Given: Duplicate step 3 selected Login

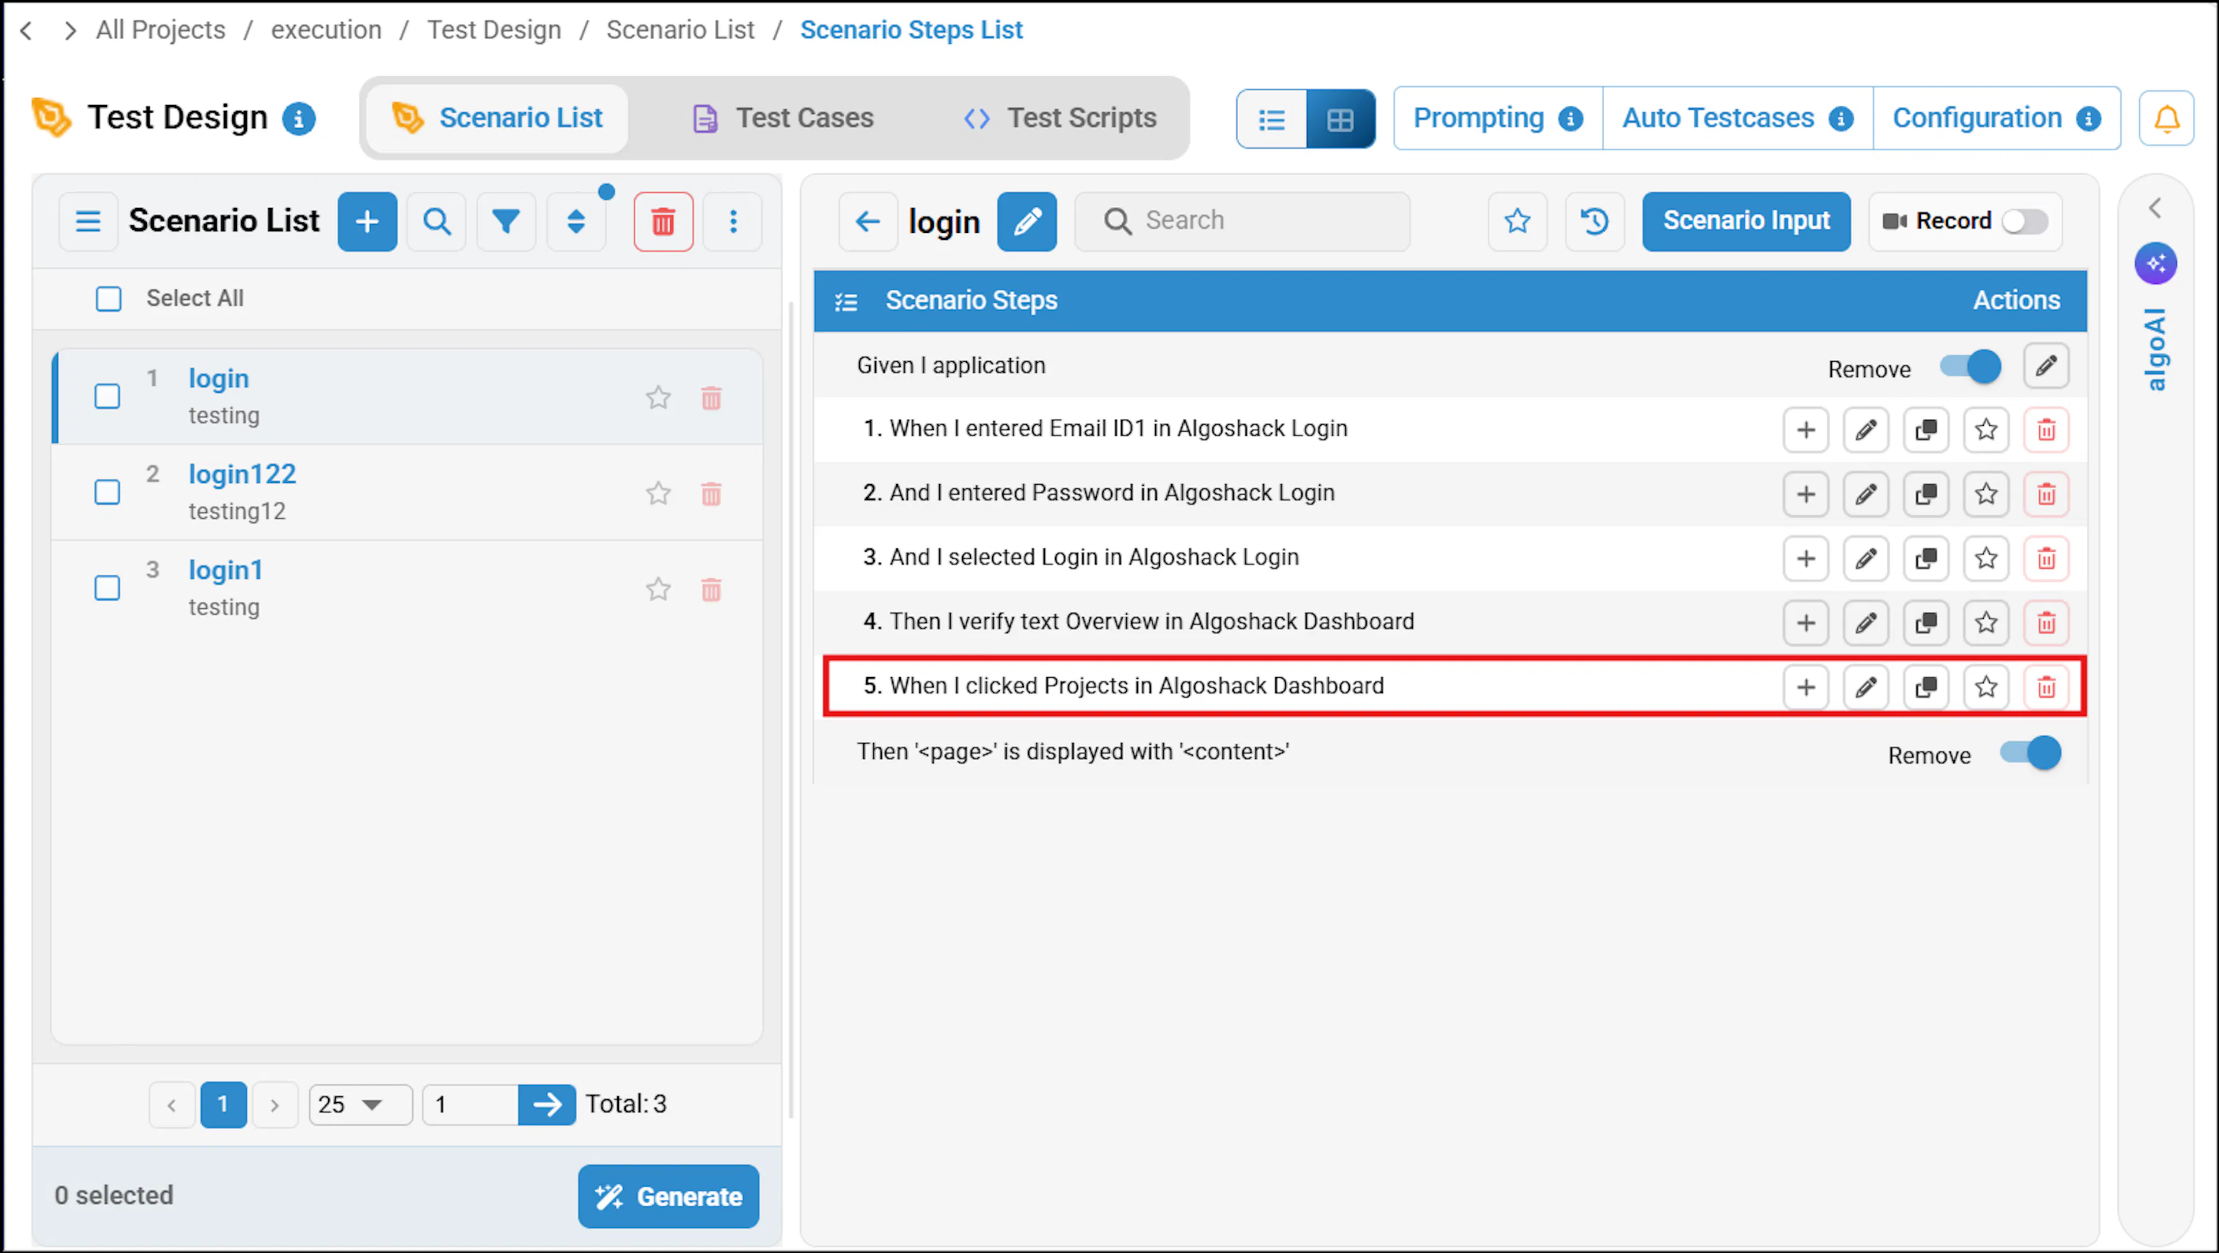Looking at the screenshot, I should 1926,558.
